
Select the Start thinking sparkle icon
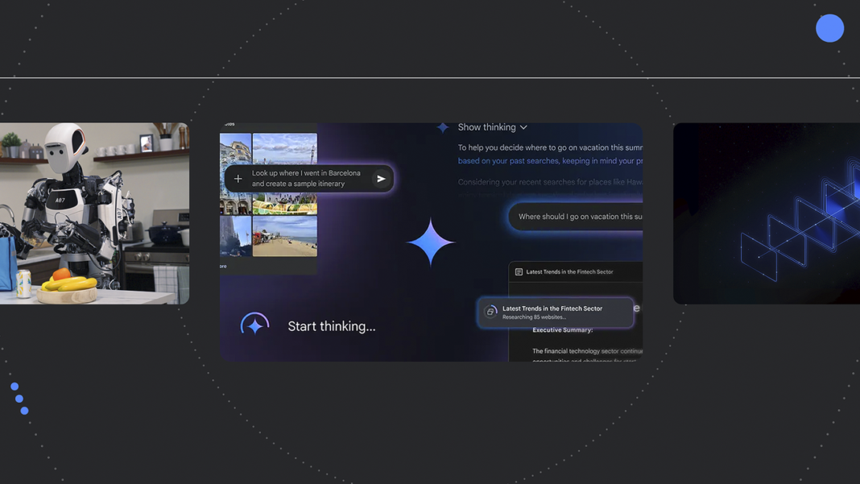coord(254,323)
